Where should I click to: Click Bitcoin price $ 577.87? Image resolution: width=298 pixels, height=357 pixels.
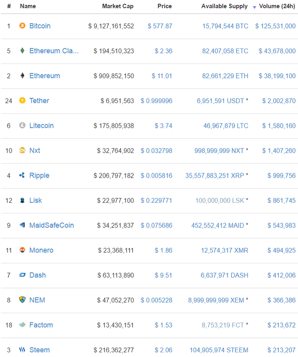coord(160,26)
